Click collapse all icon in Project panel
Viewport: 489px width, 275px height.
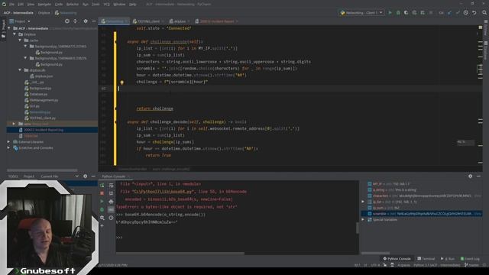click(75, 21)
